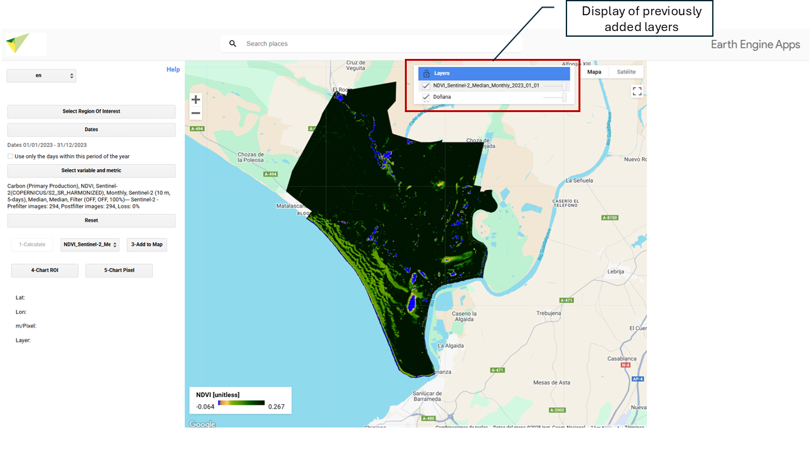This screenshot has height=456, width=811.
Task: Open the NDVI_Sentinel-2_Me layer dropdown
Action: click(x=90, y=244)
